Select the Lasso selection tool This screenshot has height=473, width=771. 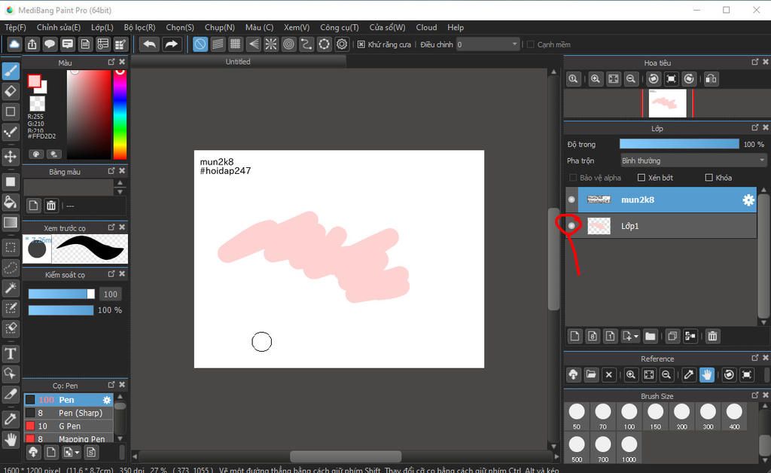pos(11,268)
